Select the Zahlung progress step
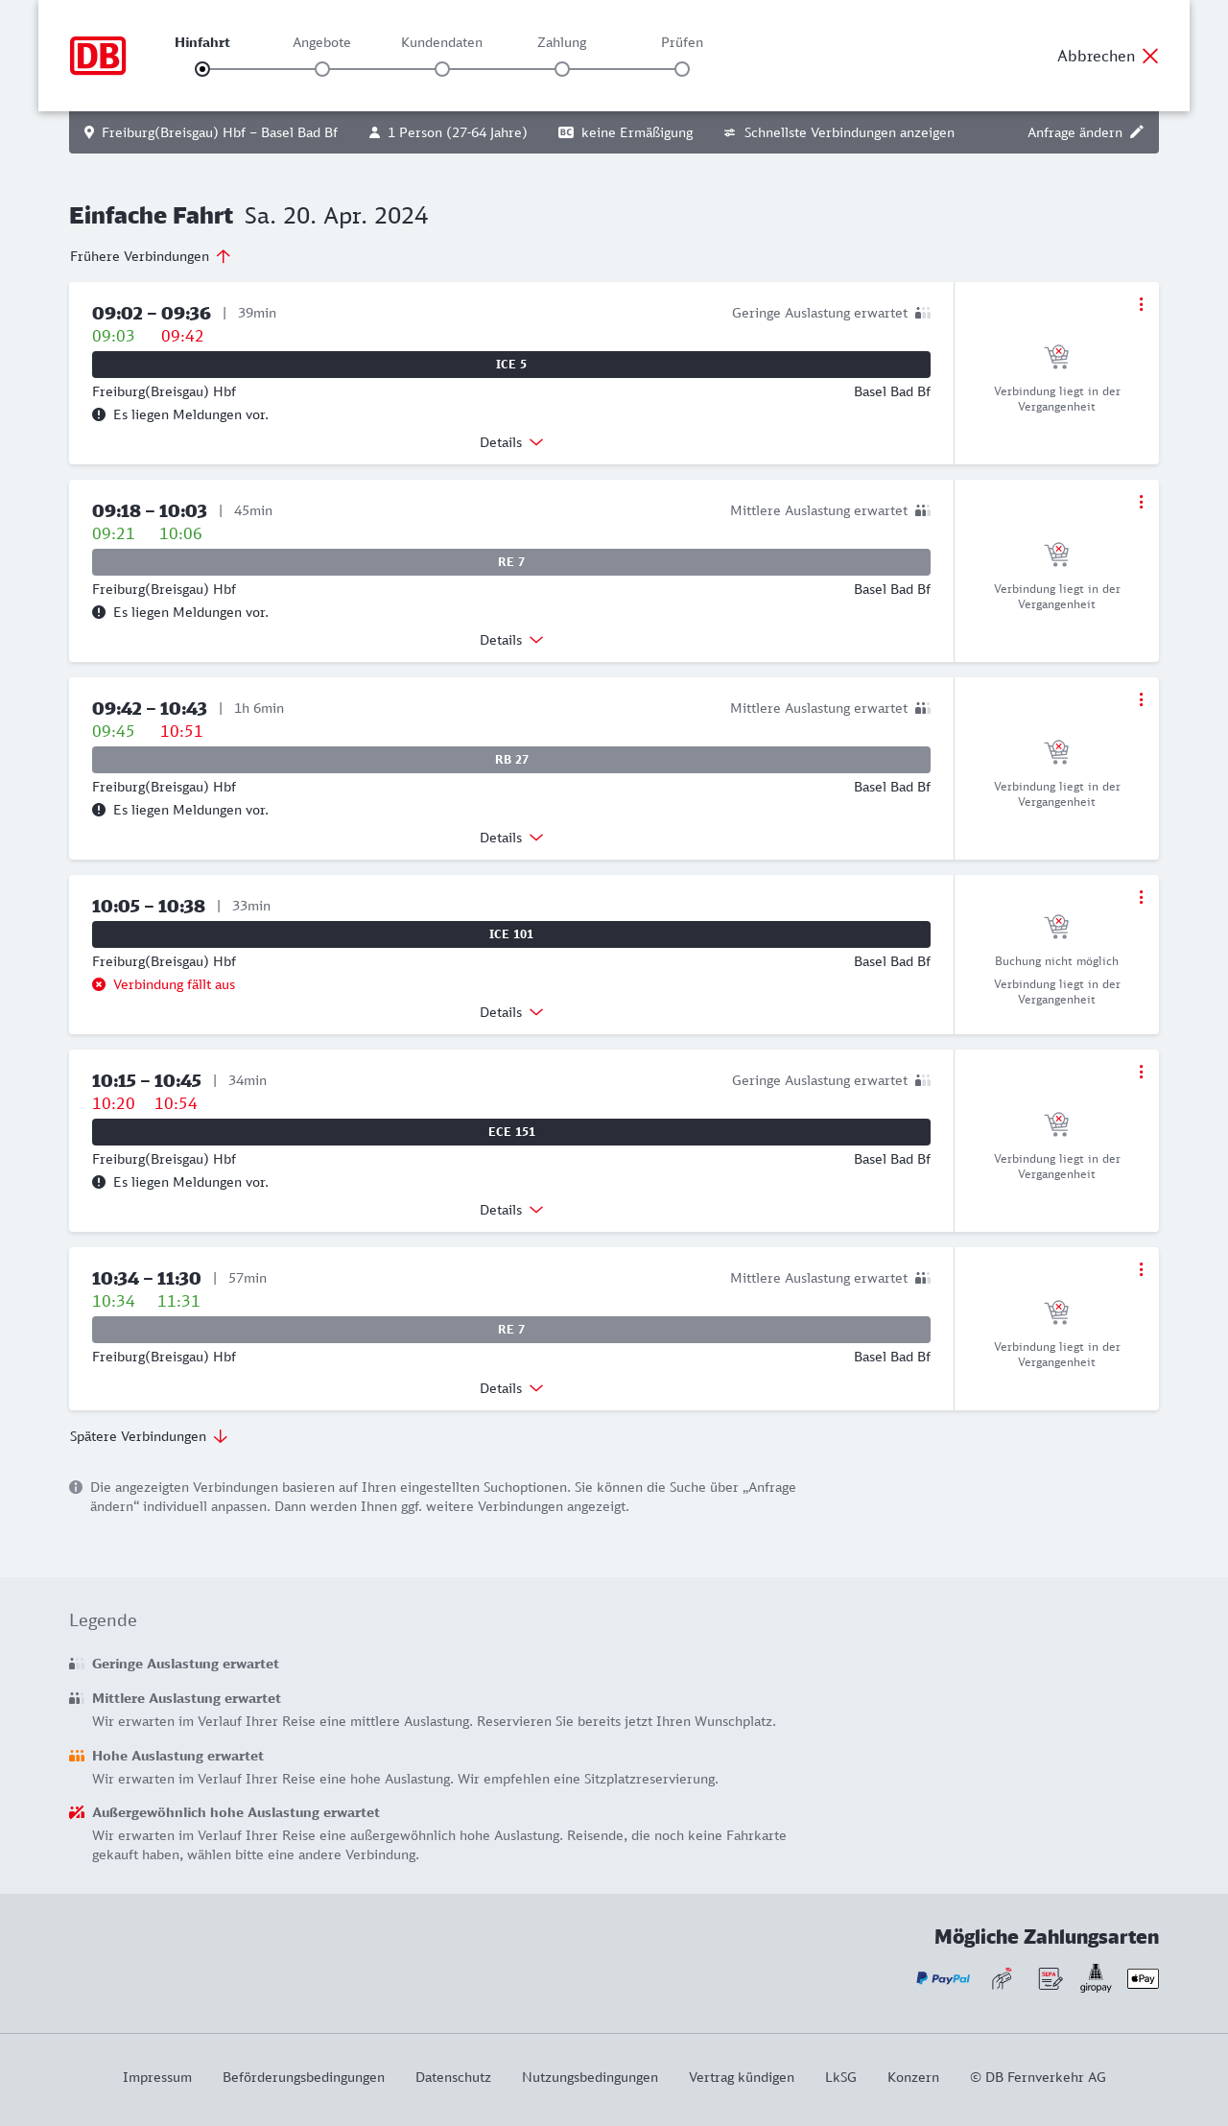The image size is (1228, 2126). pos(562,69)
